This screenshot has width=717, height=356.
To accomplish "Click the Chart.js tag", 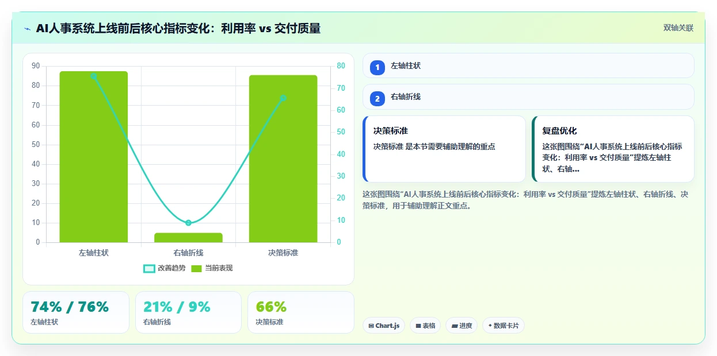I will pos(384,326).
